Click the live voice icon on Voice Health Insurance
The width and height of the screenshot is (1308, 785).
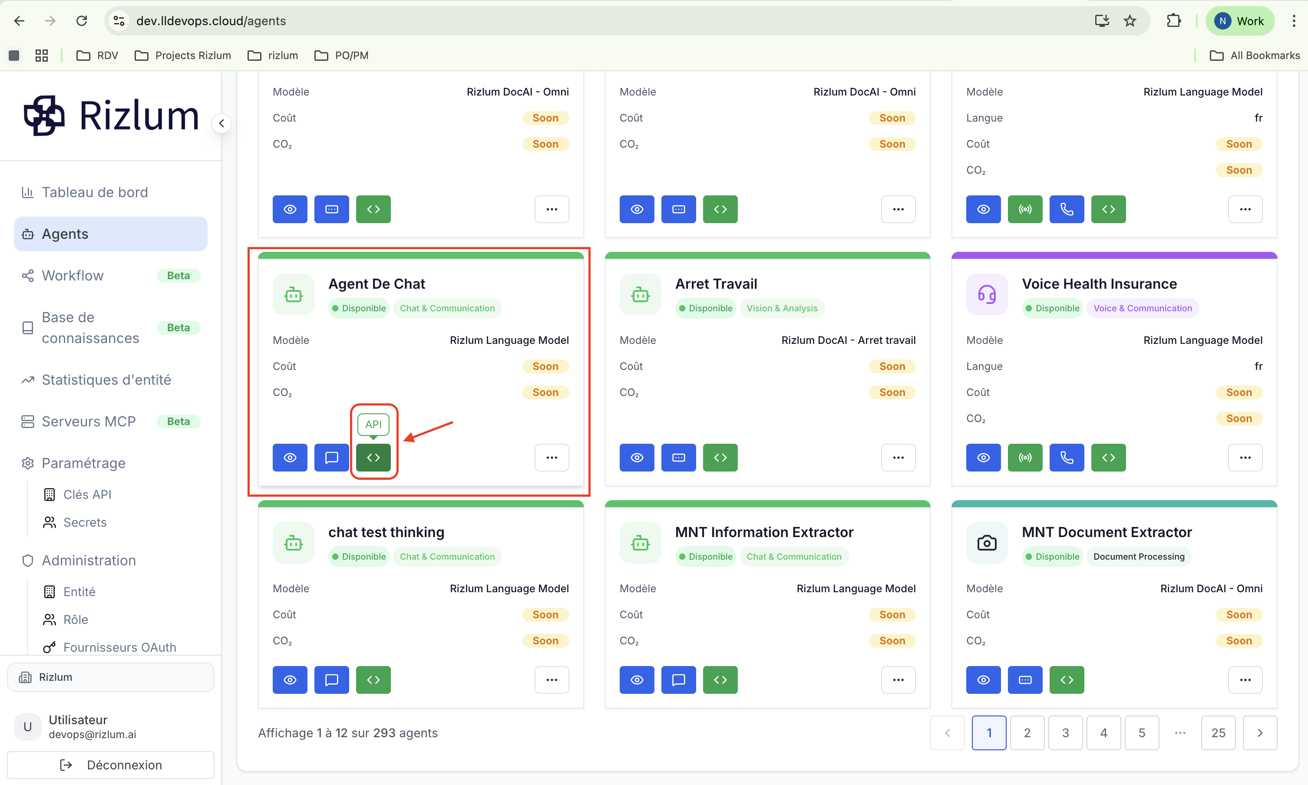click(x=1025, y=457)
